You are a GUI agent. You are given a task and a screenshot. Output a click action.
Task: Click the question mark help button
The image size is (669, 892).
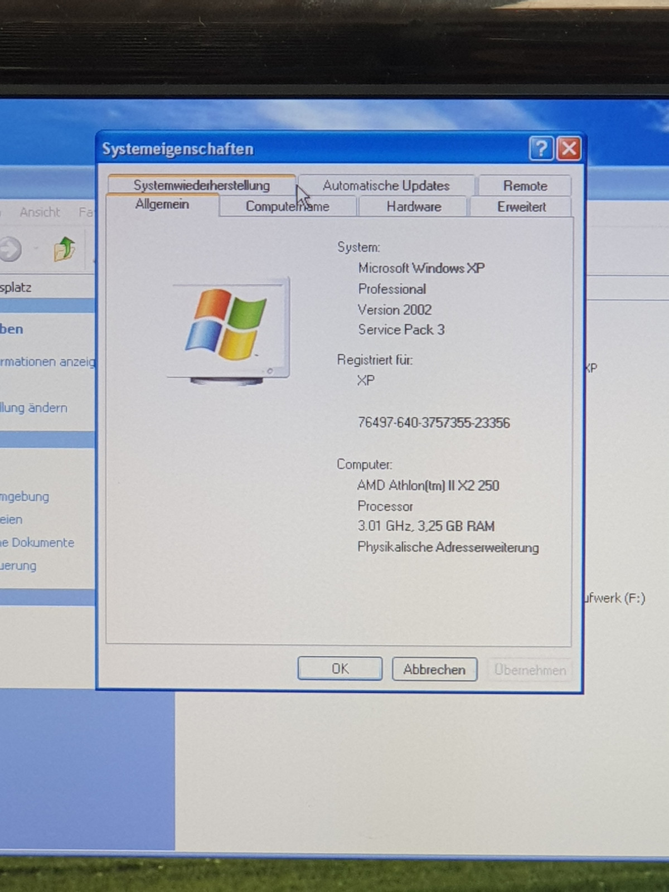(541, 149)
